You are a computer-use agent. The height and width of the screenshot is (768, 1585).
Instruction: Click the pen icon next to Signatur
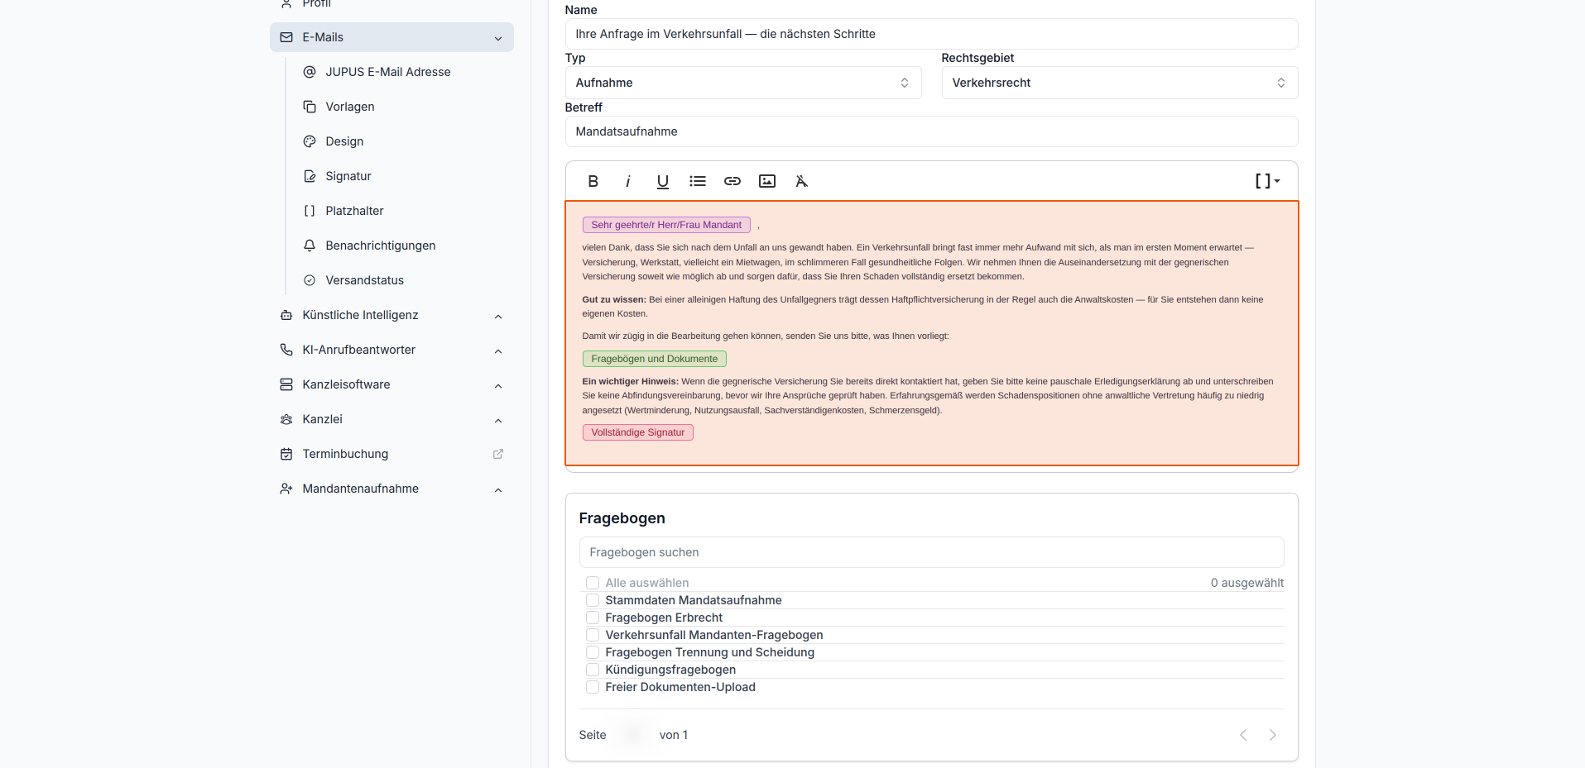tap(310, 176)
